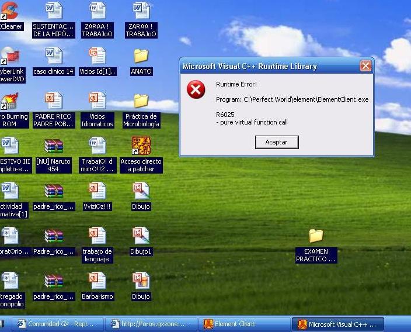The height and width of the screenshot is (332, 411).
Task: Click the red error icon in the dialog
Action: pos(196,89)
